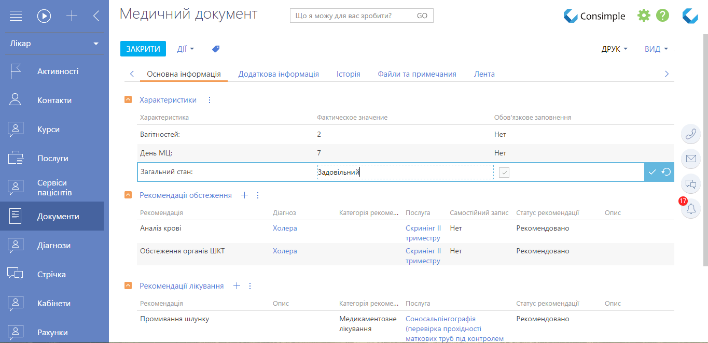The height and width of the screenshot is (343, 708).
Task: Open the Кабінети section icon
Action: (16, 304)
